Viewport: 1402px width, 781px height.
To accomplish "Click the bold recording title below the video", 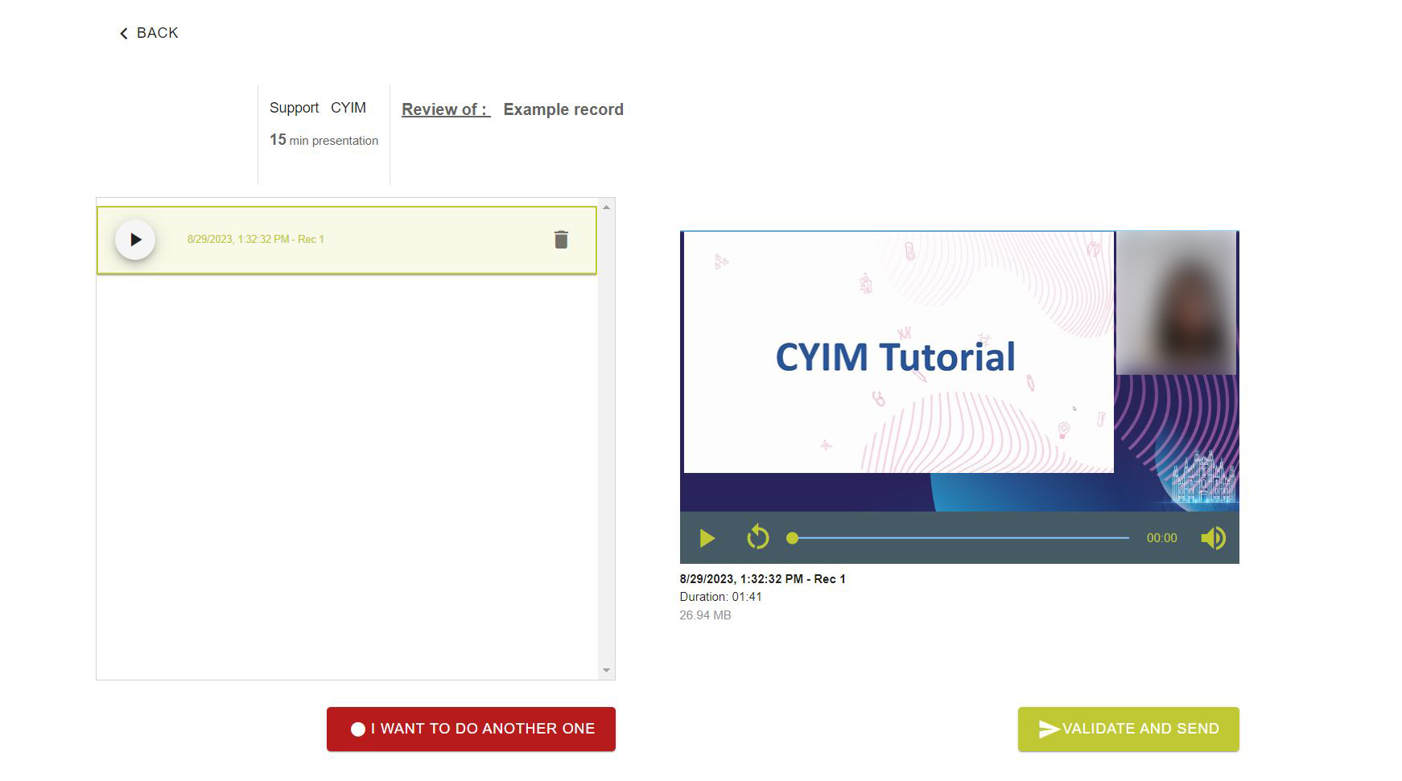I will tap(762, 579).
